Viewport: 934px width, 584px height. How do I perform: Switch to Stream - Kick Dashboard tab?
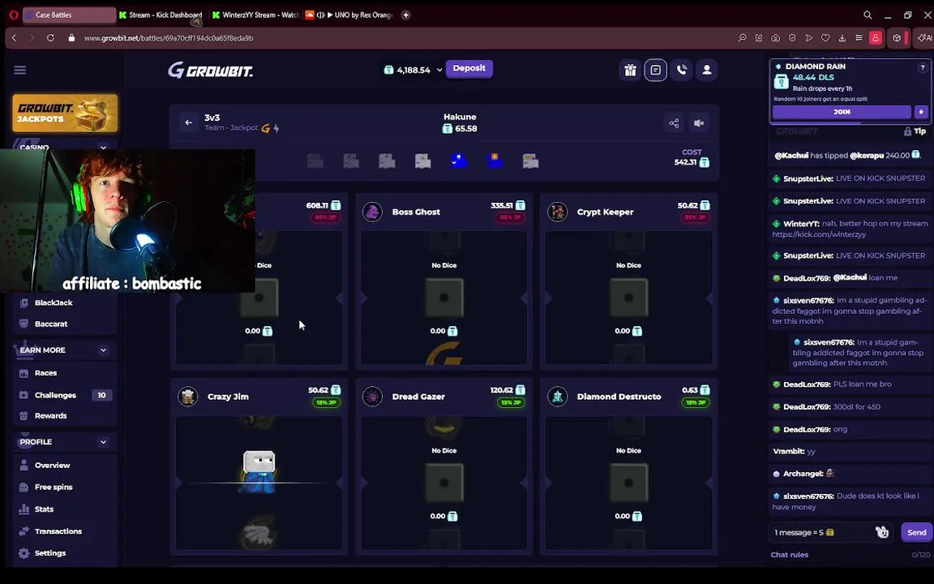(x=161, y=15)
